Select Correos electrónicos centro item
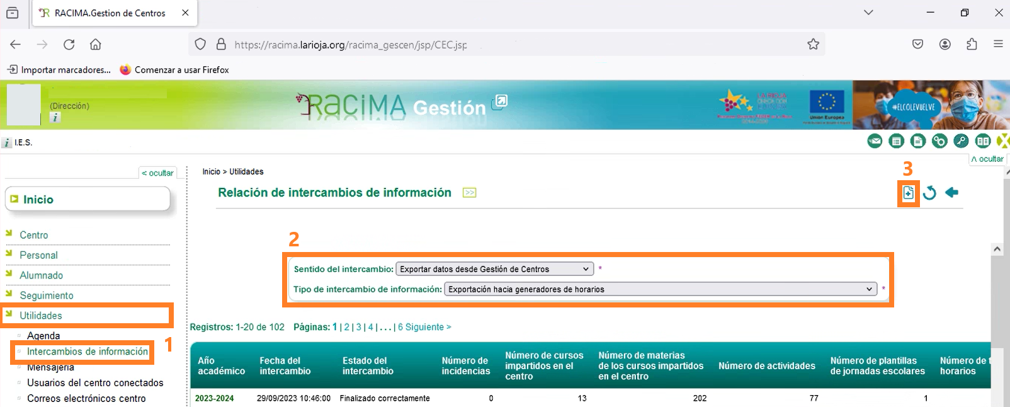Viewport: 1010px width, 407px height. (86, 399)
